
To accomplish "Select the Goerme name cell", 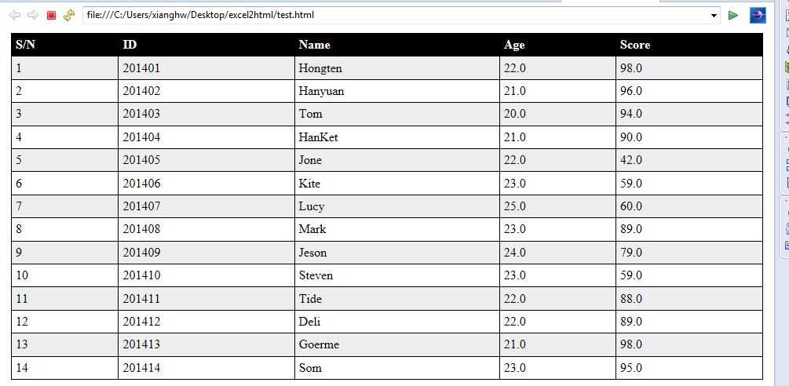I will pyautogui.click(x=319, y=344).
